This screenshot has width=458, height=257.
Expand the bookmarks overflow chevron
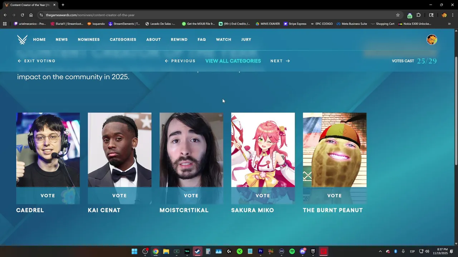[449, 24]
